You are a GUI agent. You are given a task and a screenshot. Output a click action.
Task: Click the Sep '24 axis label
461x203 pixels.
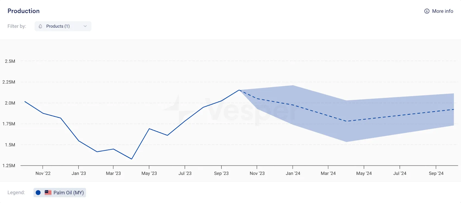pyautogui.click(x=436, y=173)
